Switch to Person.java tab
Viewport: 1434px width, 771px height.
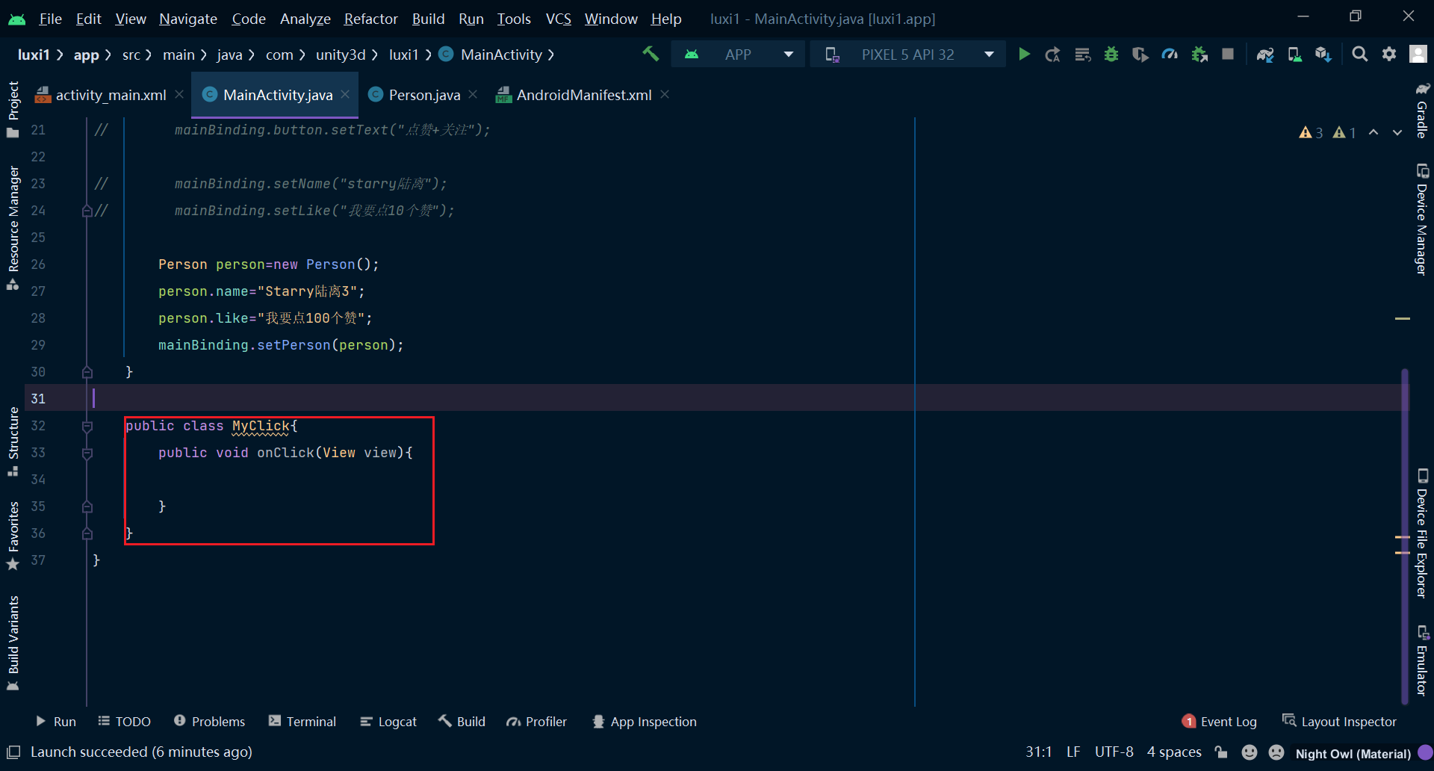(424, 95)
